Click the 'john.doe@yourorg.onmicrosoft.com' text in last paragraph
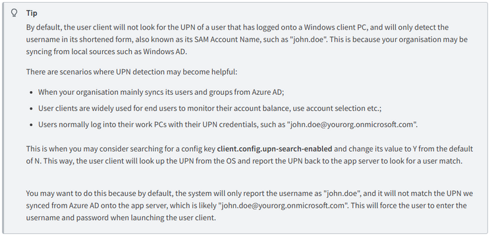Image resolution: width=494 pixels, height=238 pixels. [x=283, y=206]
